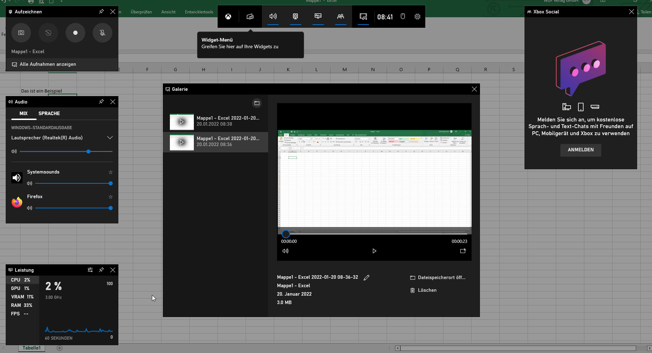Click the mouse click-through icon
The height and width of the screenshot is (353, 652).
403,17
